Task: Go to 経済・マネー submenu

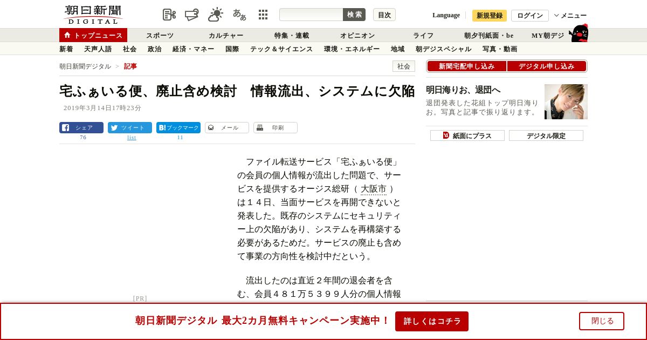Action: (194, 49)
